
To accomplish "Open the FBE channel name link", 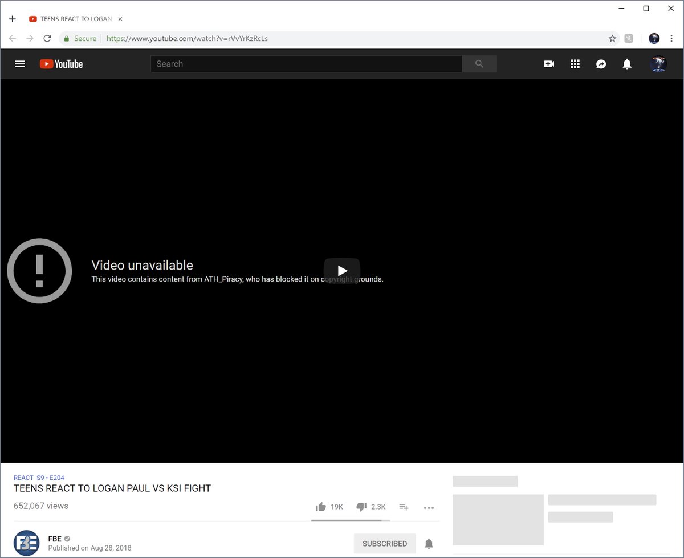I will 55,539.
